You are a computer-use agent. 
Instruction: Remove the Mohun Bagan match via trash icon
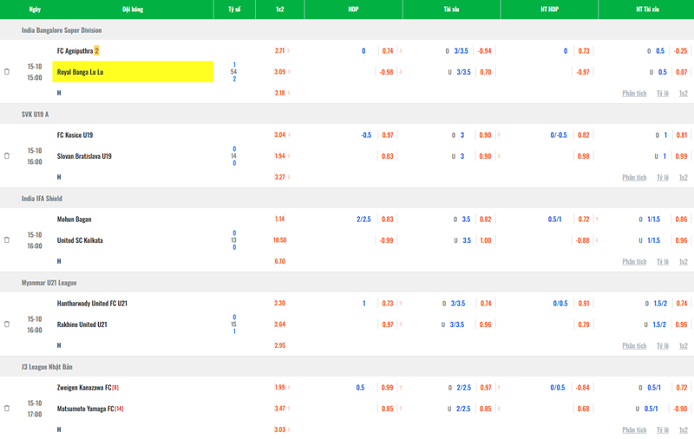(x=7, y=240)
